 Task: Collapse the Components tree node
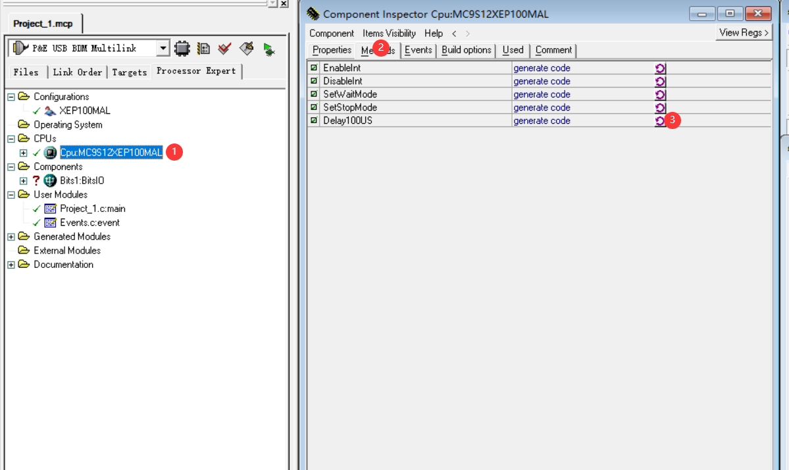pos(11,167)
